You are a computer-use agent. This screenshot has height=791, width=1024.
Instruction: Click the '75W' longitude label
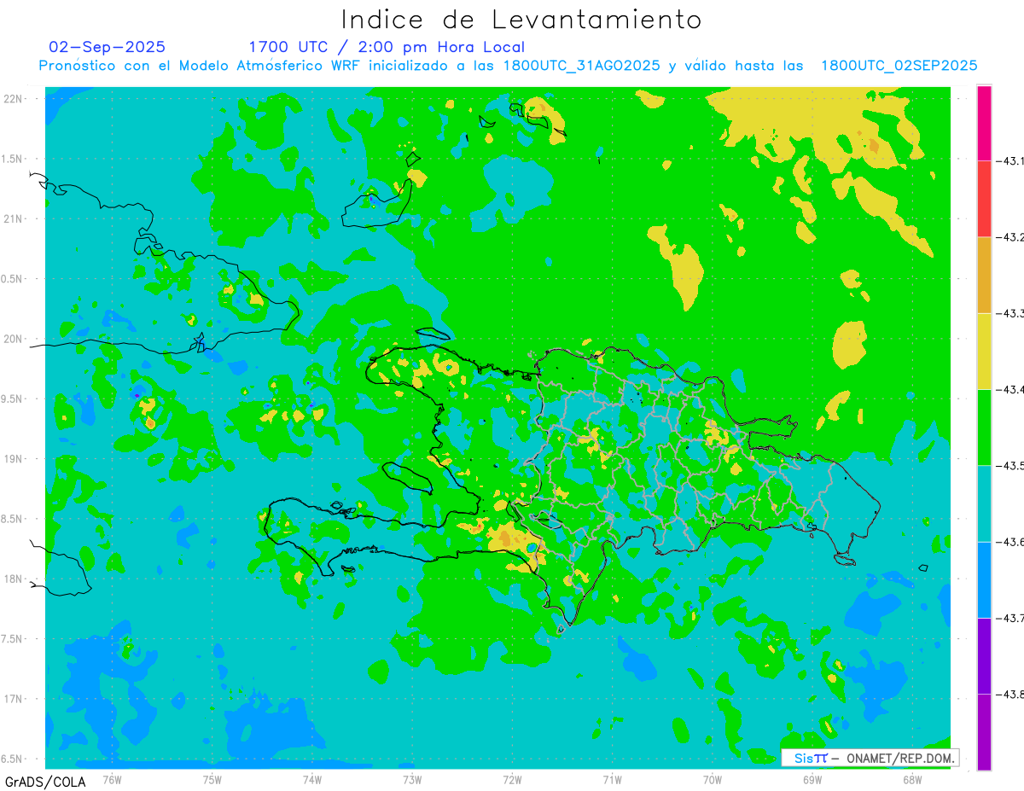click(x=212, y=779)
